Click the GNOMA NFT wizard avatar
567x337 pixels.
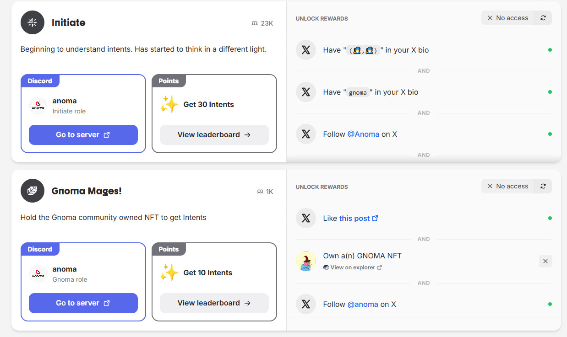[x=305, y=261]
